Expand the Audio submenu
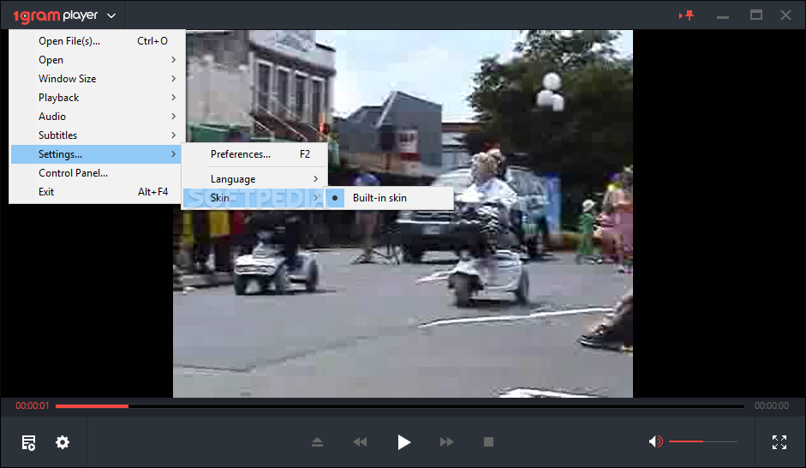 (x=96, y=117)
